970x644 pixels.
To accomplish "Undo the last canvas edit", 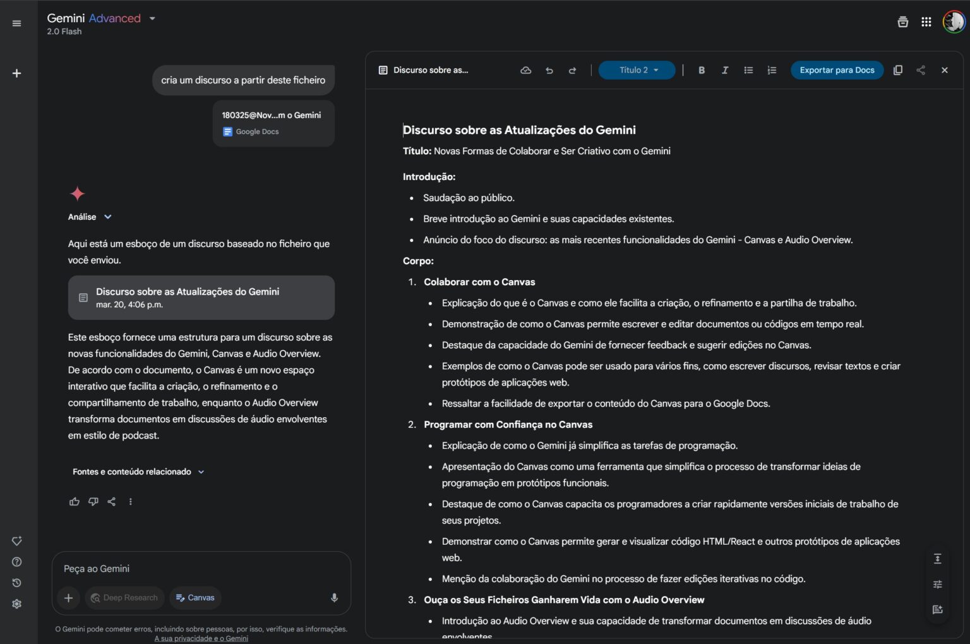I will coord(549,70).
